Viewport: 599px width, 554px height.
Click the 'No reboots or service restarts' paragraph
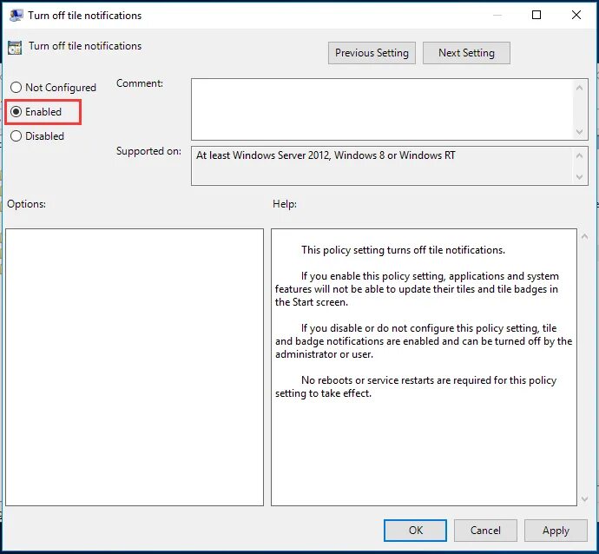pyautogui.click(x=416, y=386)
